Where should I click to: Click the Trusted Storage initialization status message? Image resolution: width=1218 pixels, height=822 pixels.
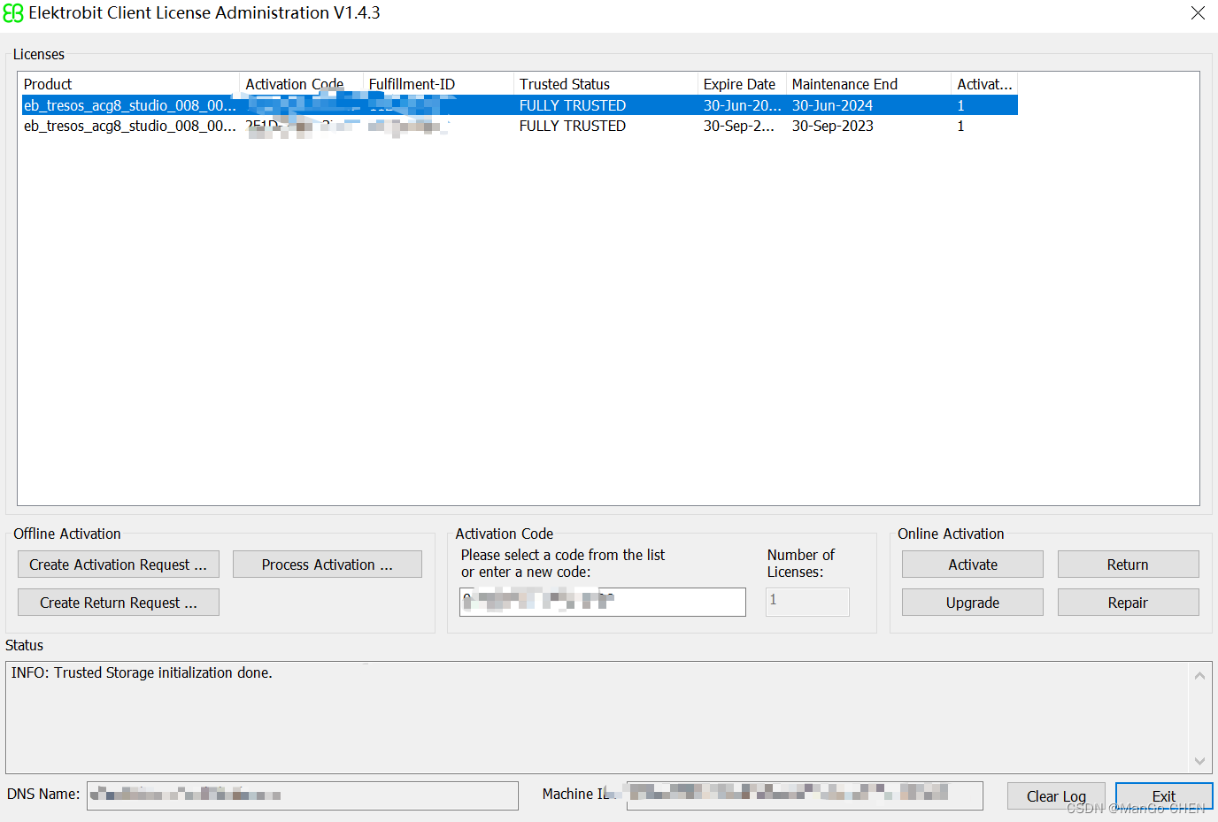pos(142,672)
